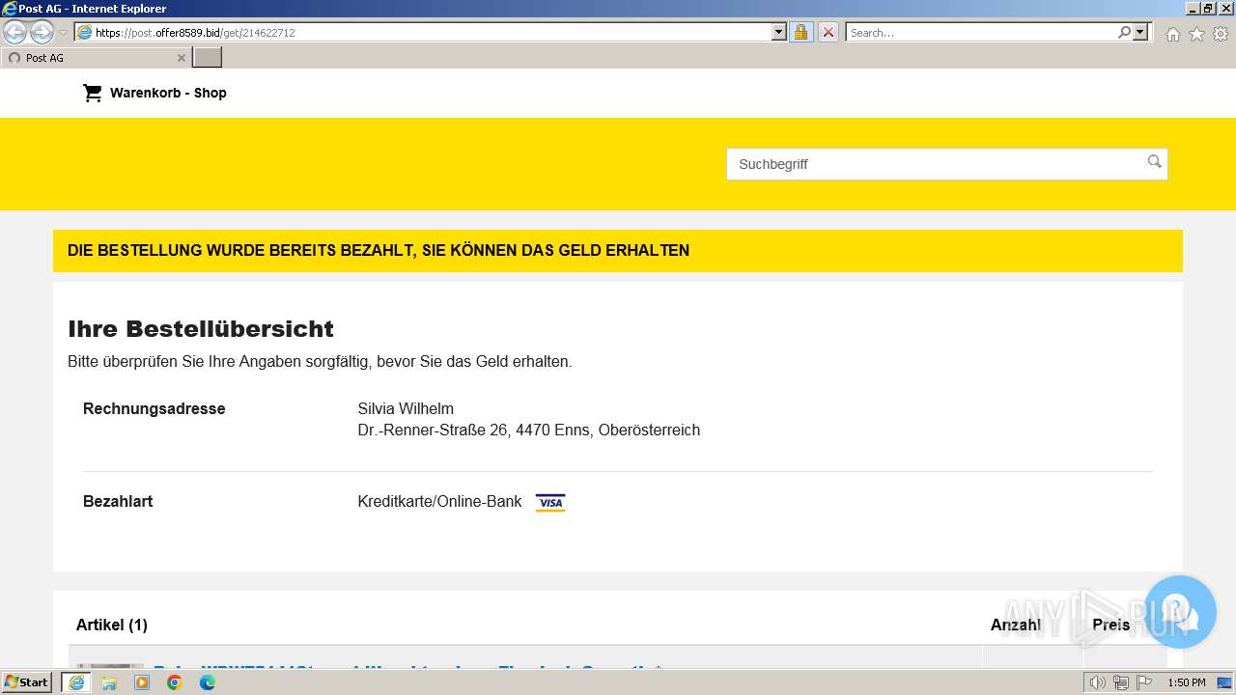Click the Bezahlart label
1236x695 pixels.
(118, 501)
